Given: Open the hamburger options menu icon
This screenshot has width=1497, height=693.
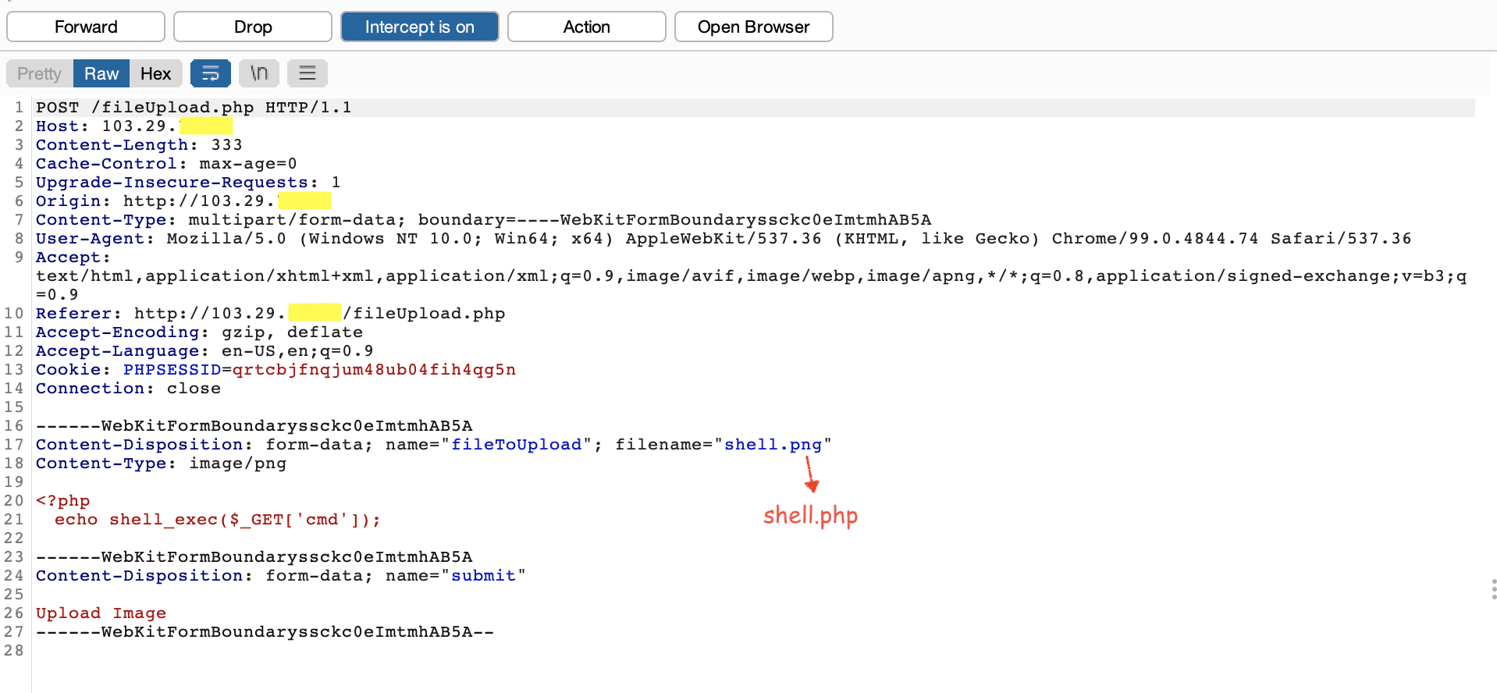Looking at the screenshot, I should pos(308,73).
